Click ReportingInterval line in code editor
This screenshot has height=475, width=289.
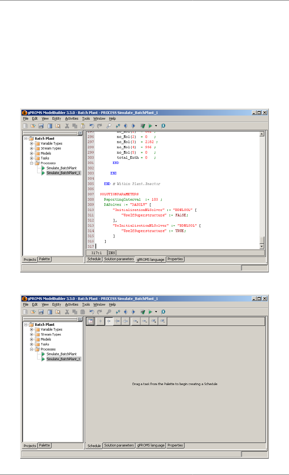click(133, 199)
